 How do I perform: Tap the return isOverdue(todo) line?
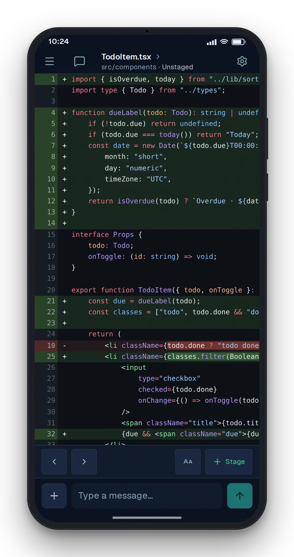(x=147, y=201)
